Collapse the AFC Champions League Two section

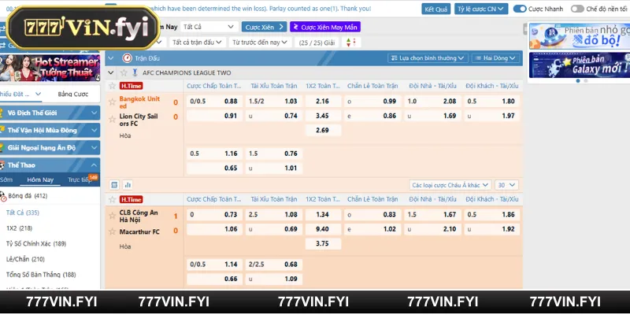pos(110,72)
